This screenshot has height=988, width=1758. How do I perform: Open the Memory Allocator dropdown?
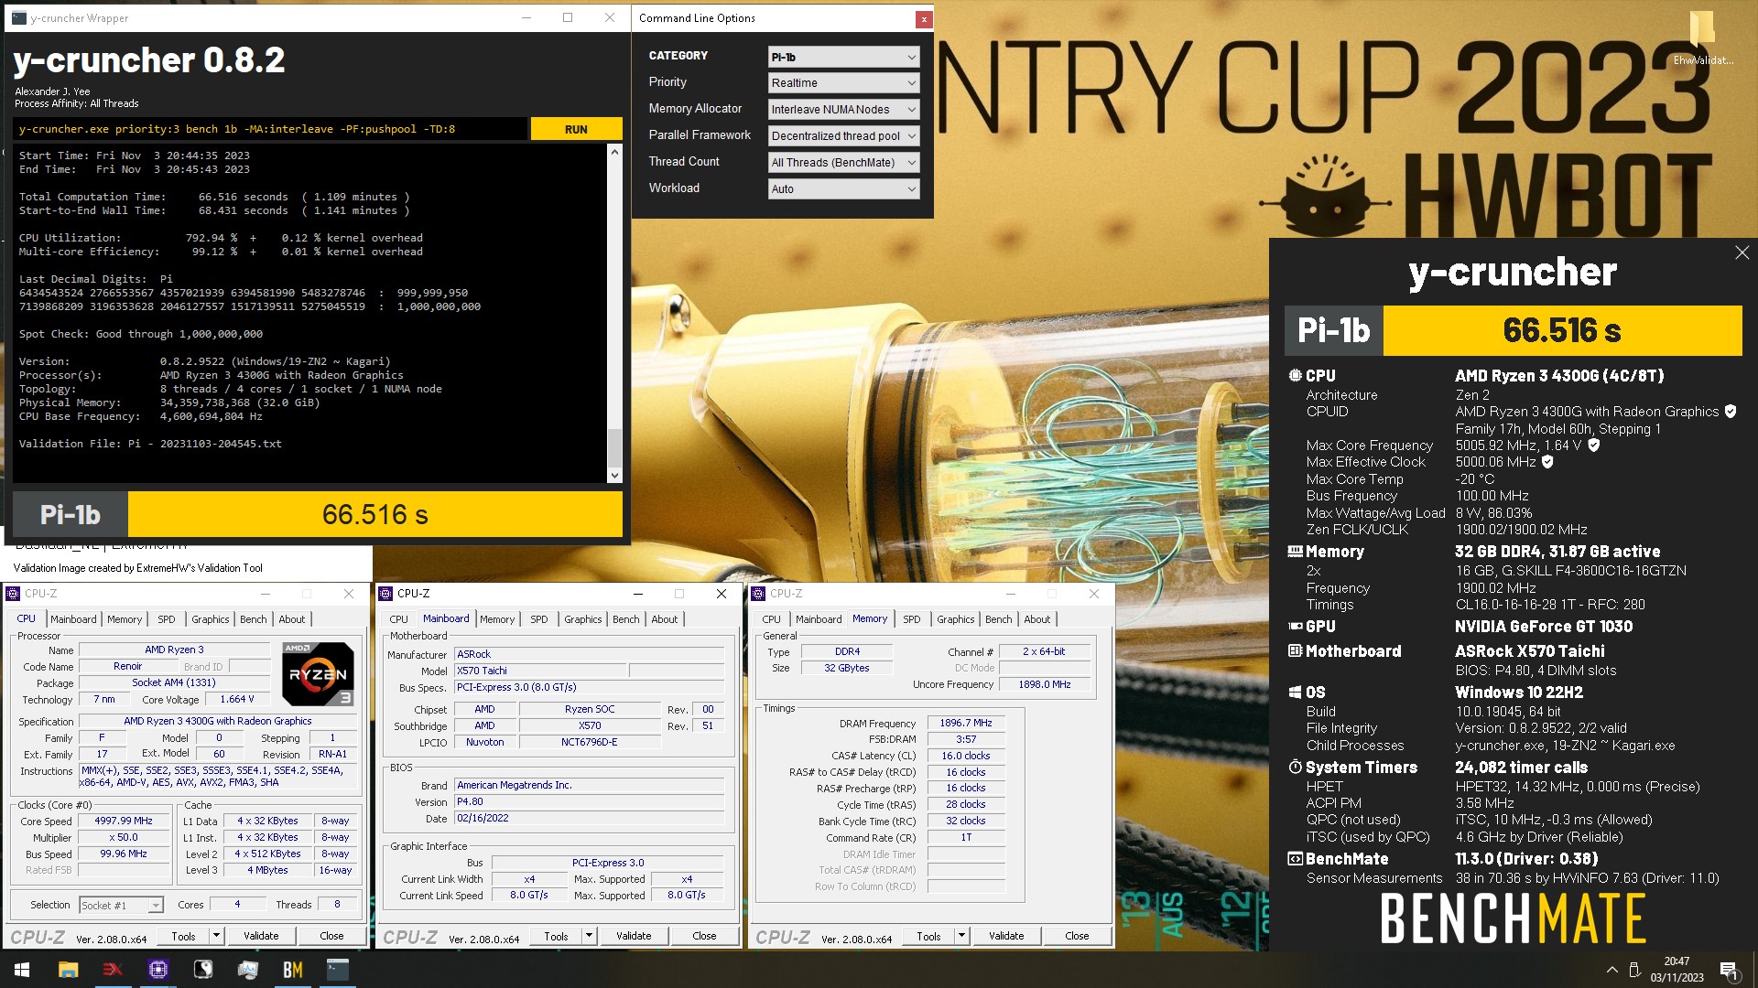843,110
